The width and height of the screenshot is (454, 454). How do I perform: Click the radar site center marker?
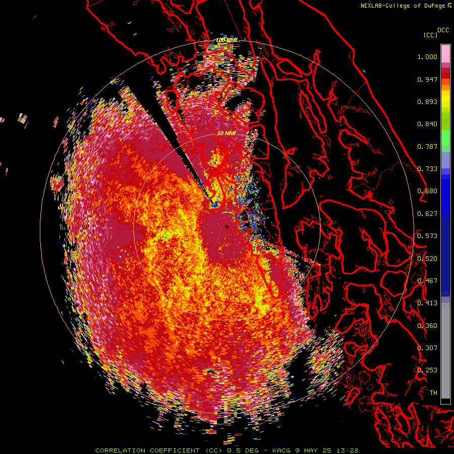(227, 227)
